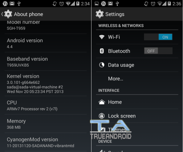Tap the Android version 4.4 entry

point(46,43)
